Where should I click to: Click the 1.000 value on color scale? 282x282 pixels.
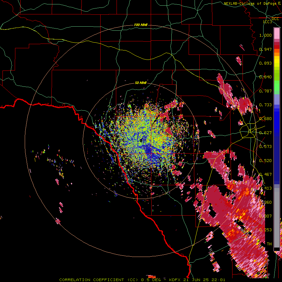point(265,35)
